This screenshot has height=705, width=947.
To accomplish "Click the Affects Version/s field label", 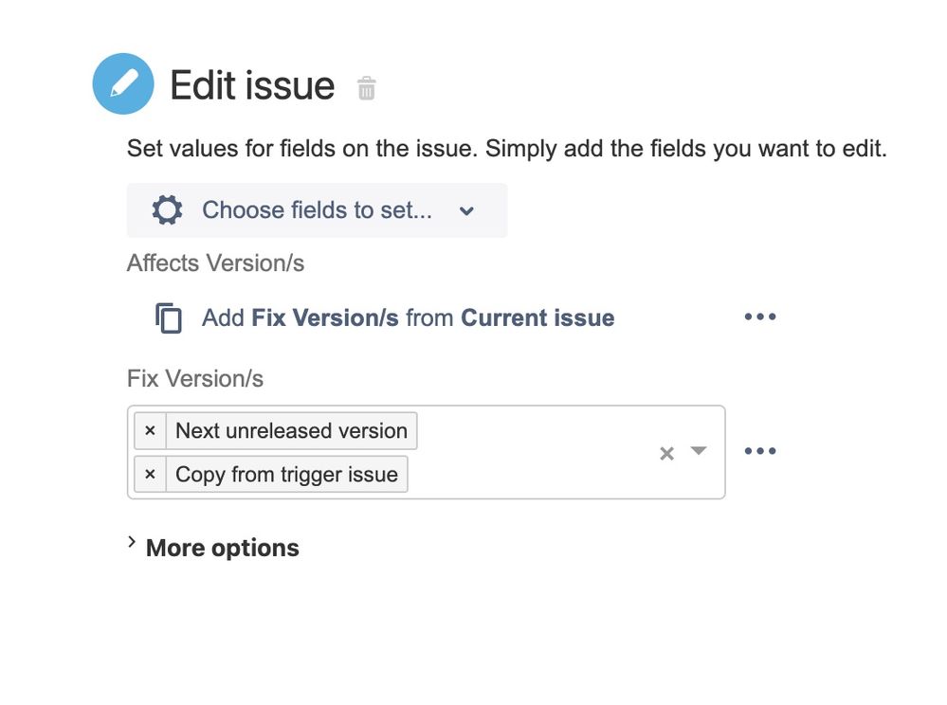I will [215, 263].
